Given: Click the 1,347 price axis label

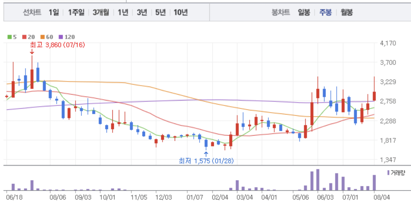Looking at the screenshot, I should pos(388,160).
